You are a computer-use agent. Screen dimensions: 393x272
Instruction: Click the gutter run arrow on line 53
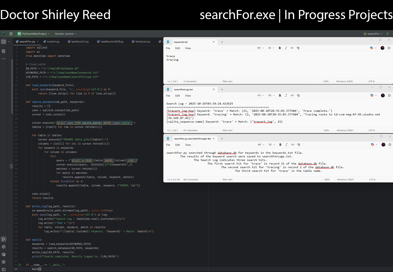20,265
